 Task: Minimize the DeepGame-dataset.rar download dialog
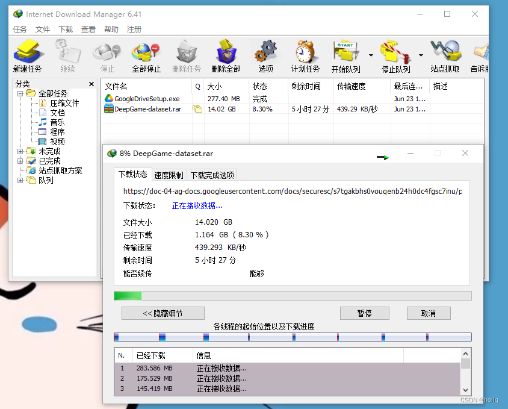(410, 153)
